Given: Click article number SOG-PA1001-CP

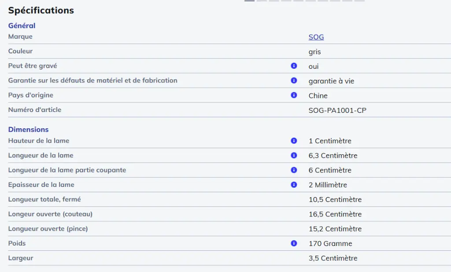Looking at the screenshot, I should [x=337, y=110].
